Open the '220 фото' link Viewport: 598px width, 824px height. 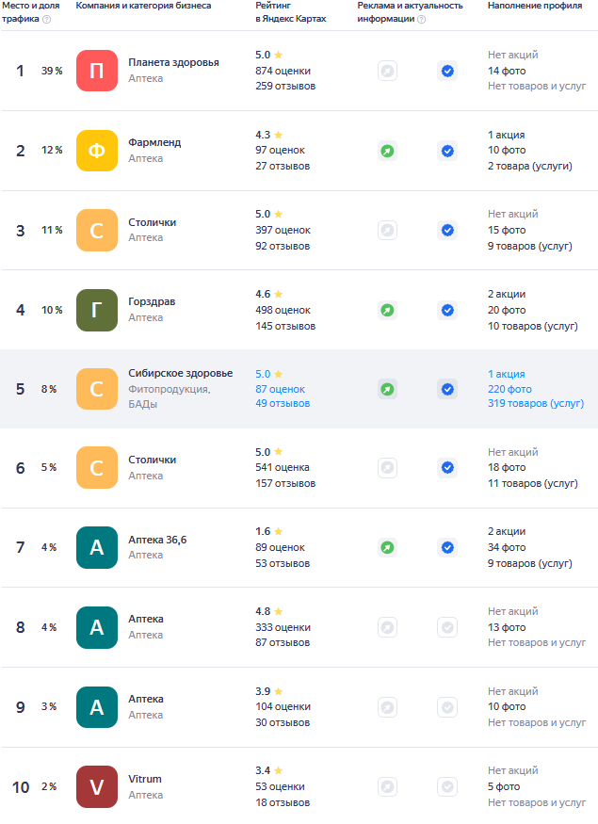[x=509, y=389]
